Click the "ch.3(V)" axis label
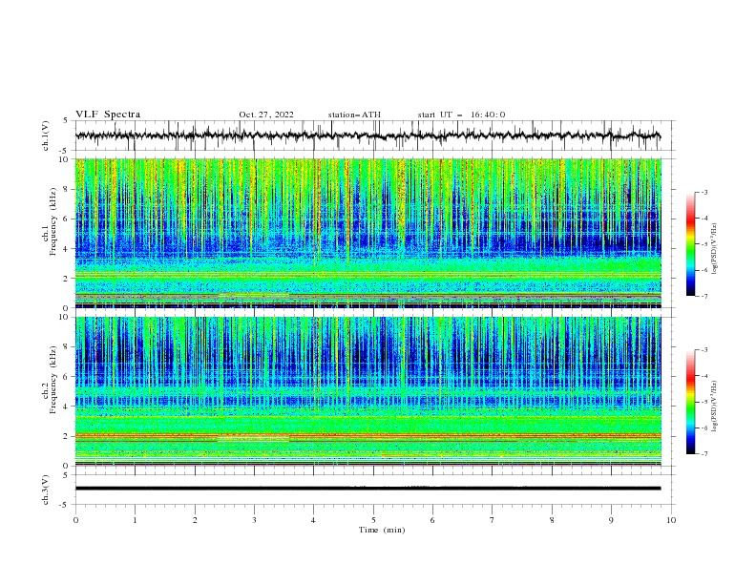 pyautogui.click(x=46, y=490)
